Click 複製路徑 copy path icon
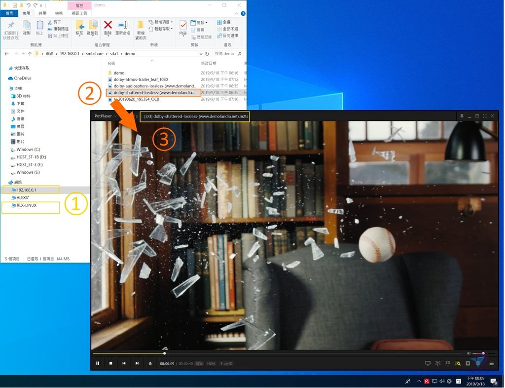This screenshot has height=388, width=505. tap(50, 29)
